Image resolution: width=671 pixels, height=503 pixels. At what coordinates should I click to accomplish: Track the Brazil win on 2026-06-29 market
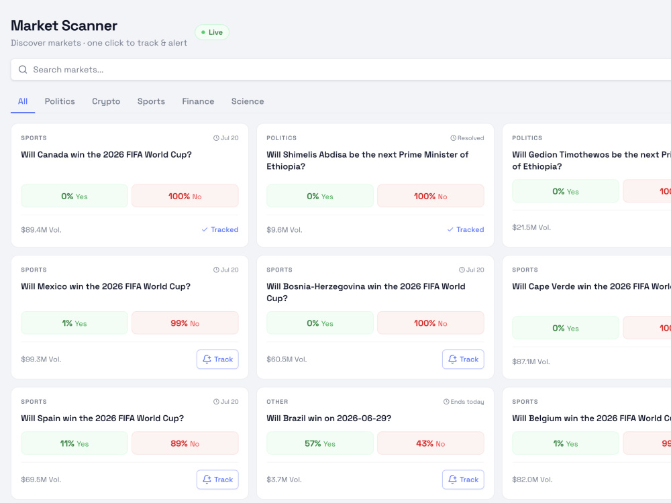pos(463,480)
